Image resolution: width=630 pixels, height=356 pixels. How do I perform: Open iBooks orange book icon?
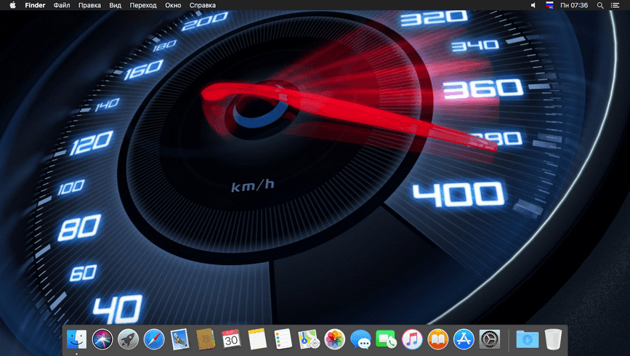[438, 339]
